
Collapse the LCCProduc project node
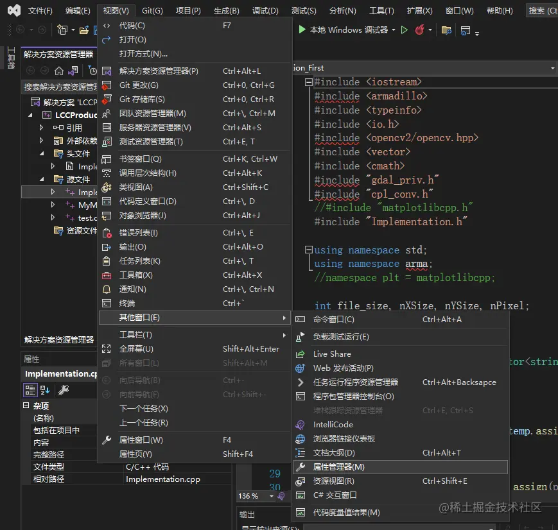[30, 115]
